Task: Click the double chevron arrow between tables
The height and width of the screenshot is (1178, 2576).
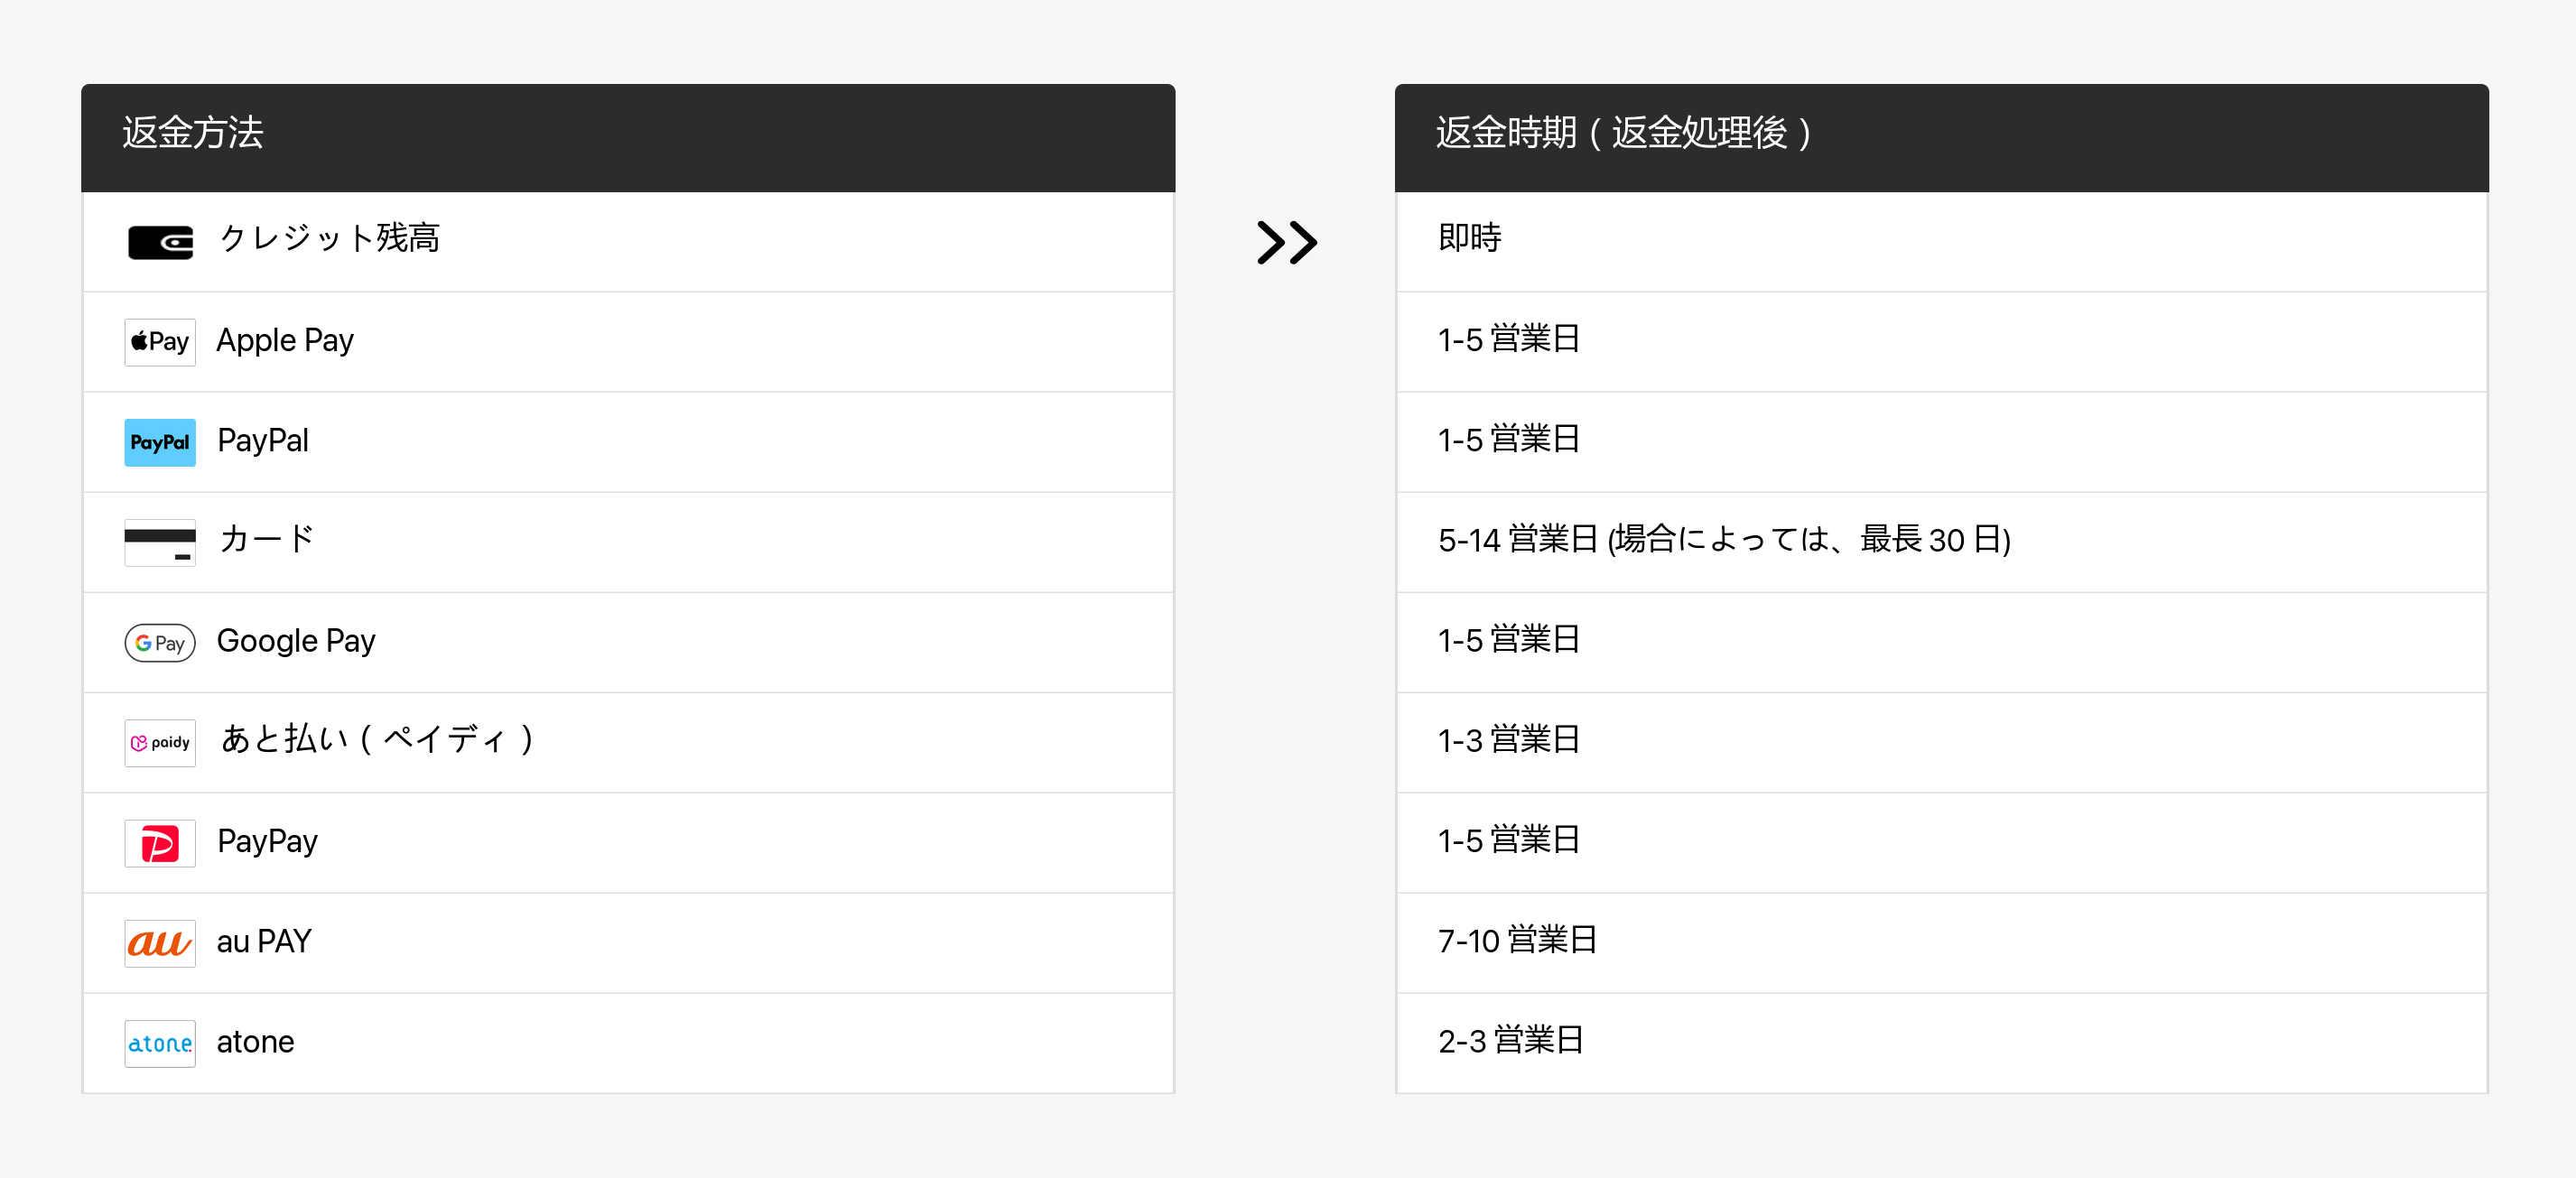Action: tap(1286, 242)
